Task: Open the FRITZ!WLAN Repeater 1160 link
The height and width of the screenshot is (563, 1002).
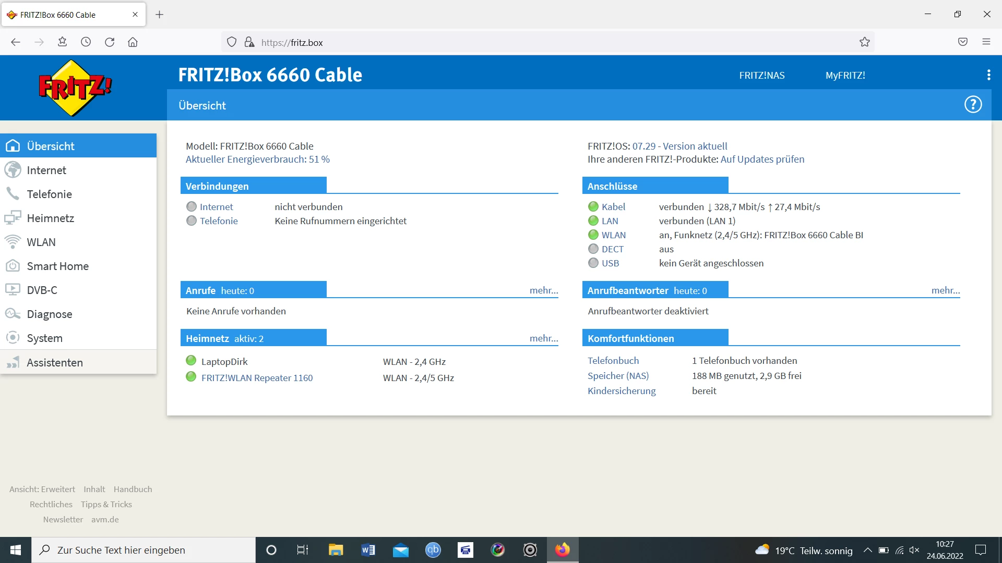Action: point(257,377)
